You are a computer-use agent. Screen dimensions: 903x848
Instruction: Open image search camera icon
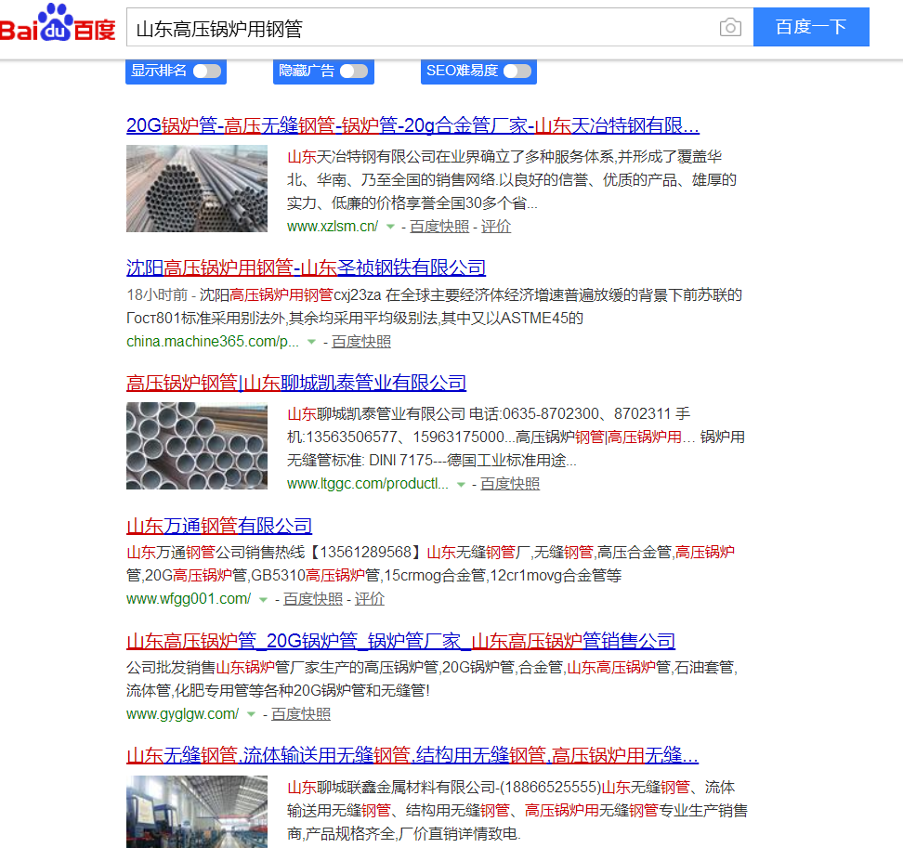[730, 27]
